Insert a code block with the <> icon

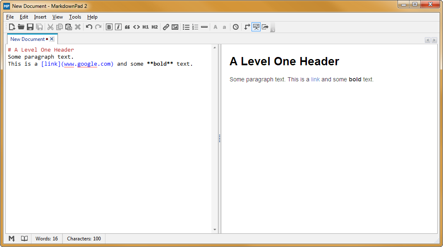tap(136, 26)
